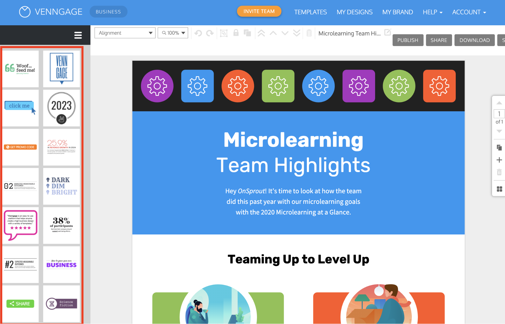This screenshot has height=324, width=505.
Task: Select the Science fiction label thumbnail
Action: point(61,304)
